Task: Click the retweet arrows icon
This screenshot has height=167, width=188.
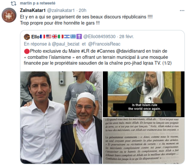Action: click(13, 3)
